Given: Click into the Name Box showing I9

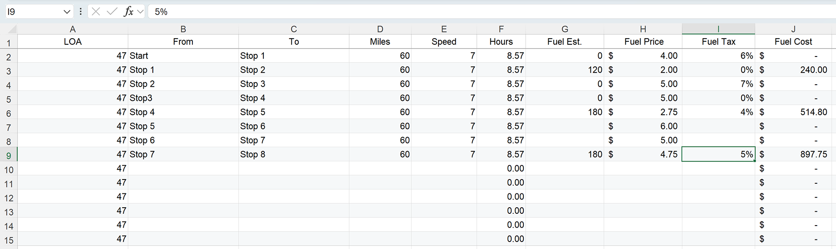Looking at the screenshot, I should (x=34, y=12).
